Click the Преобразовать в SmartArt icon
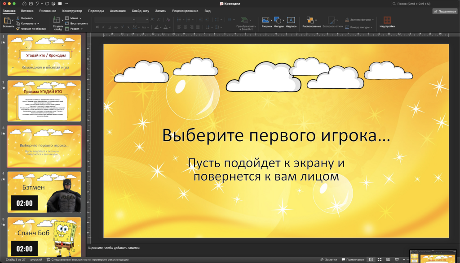The image size is (460, 263). (x=244, y=20)
